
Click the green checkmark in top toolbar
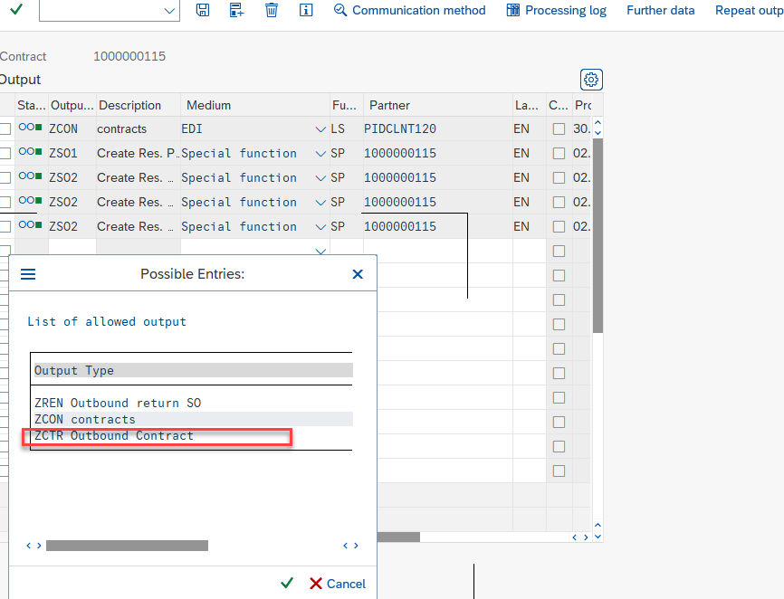(16, 9)
